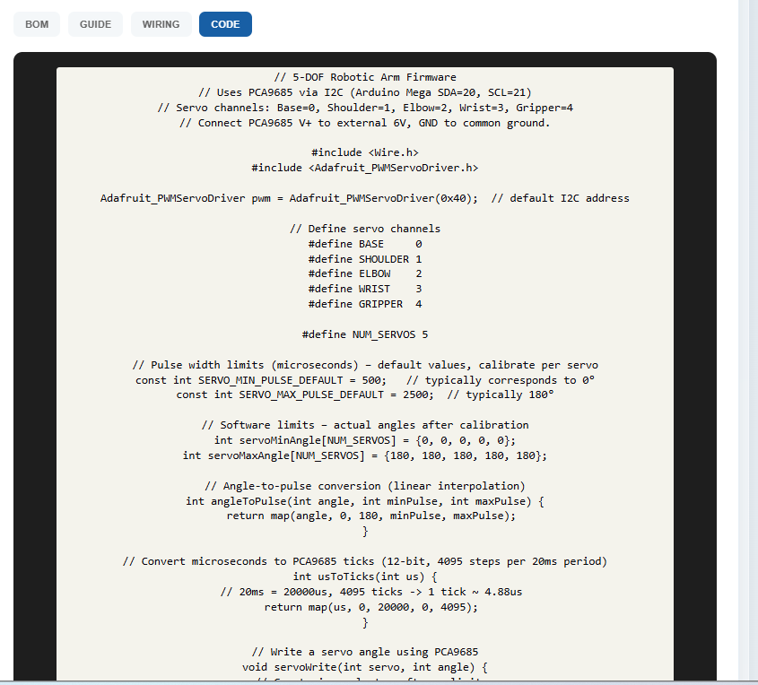Screen dimensions: 758x685
Task: Click the '#define WRIST 3' line
Action: point(365,289)
